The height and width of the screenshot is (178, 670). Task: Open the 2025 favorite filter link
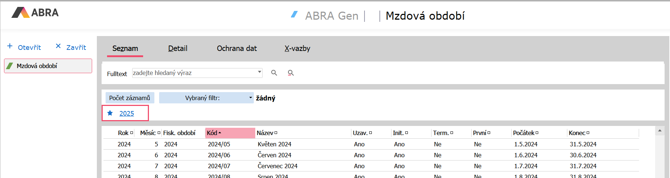pyautogui.click(x=127, y=113)
